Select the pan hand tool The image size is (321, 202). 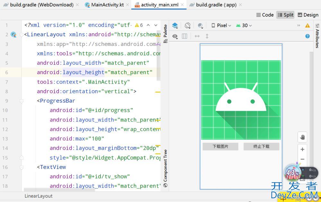[302, 137]
